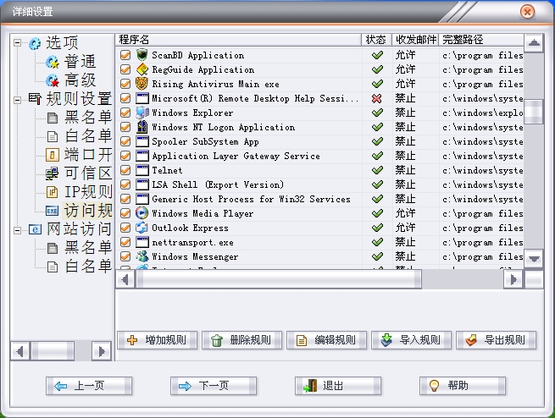
Task: Click the red X status of Remote Desktop row
Action: pyautogui.click(x=377, y=99)
